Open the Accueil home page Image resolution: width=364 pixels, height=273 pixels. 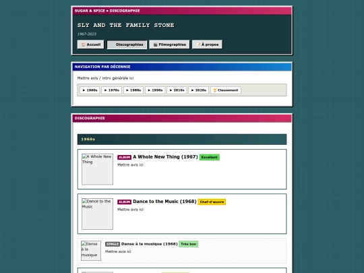point(91,44)
